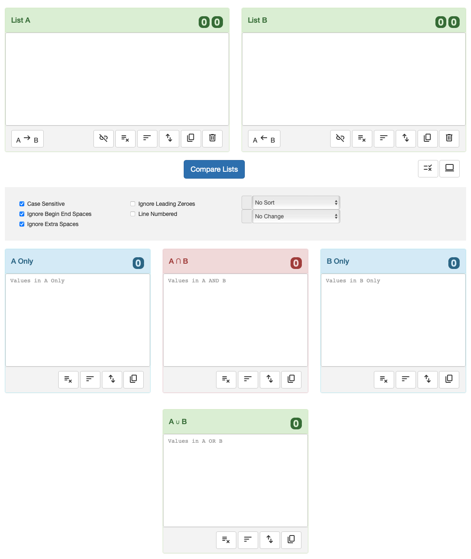This screenshot has width=471, height=559.
Task: Disable Ignore Extra Spaces
Action: [22, 224]
